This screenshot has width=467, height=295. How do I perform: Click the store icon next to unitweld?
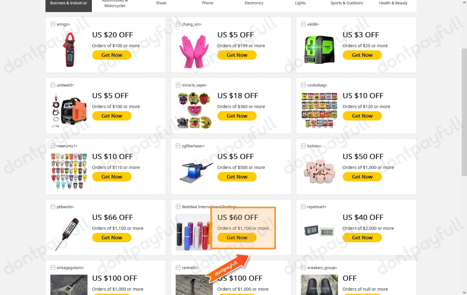pos(53,85)
